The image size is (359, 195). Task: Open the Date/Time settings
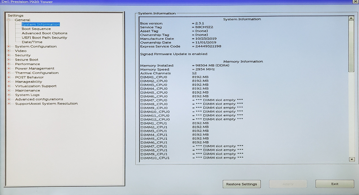(32, 42)
